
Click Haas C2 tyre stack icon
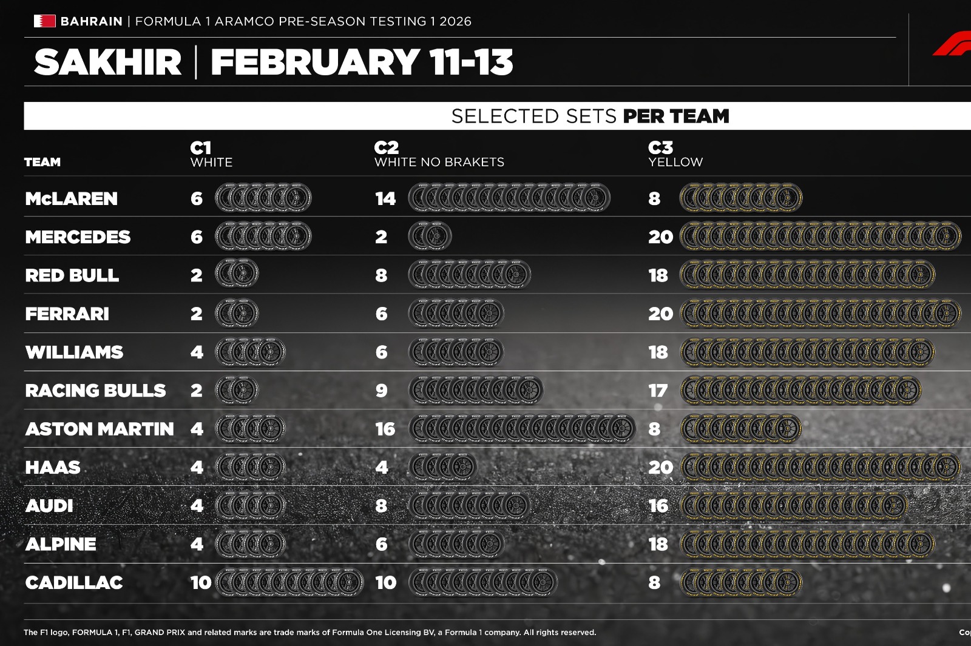(443, 467)
